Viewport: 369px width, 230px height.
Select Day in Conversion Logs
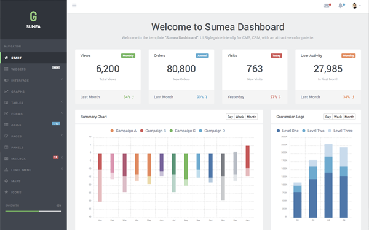pos(328,117)
